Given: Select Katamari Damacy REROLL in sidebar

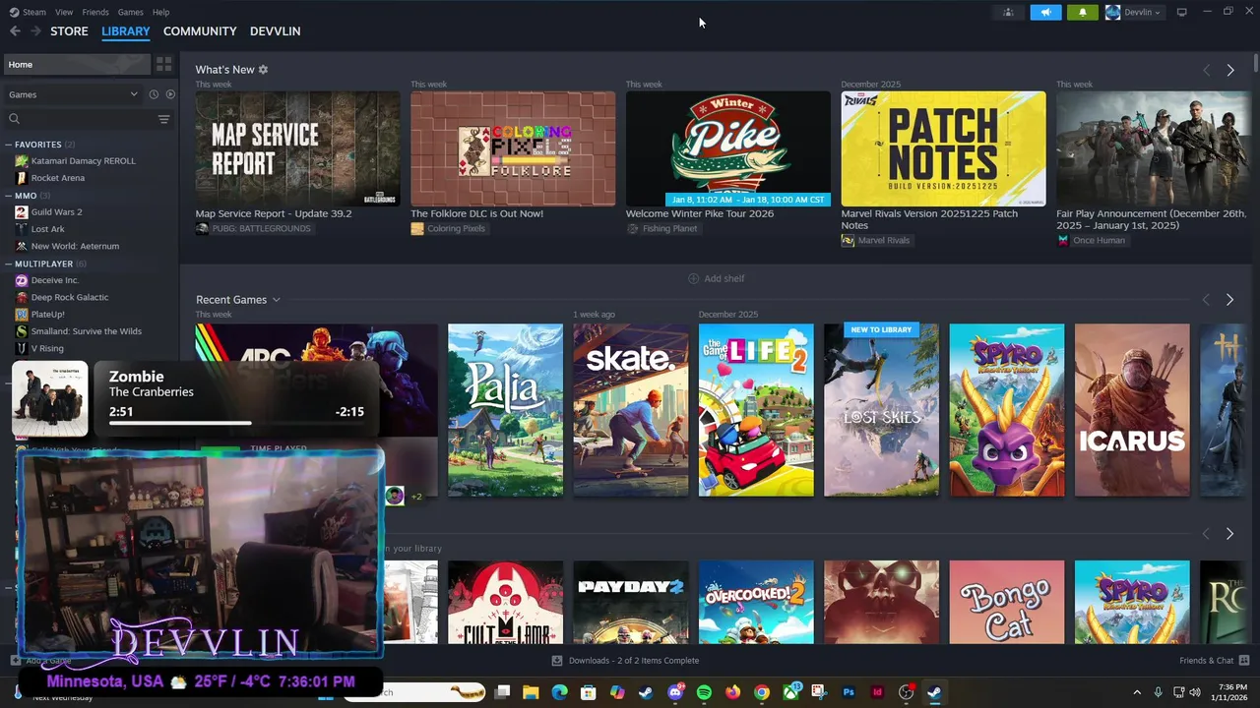Looking at the screenshot, I should tap(84, 161).
